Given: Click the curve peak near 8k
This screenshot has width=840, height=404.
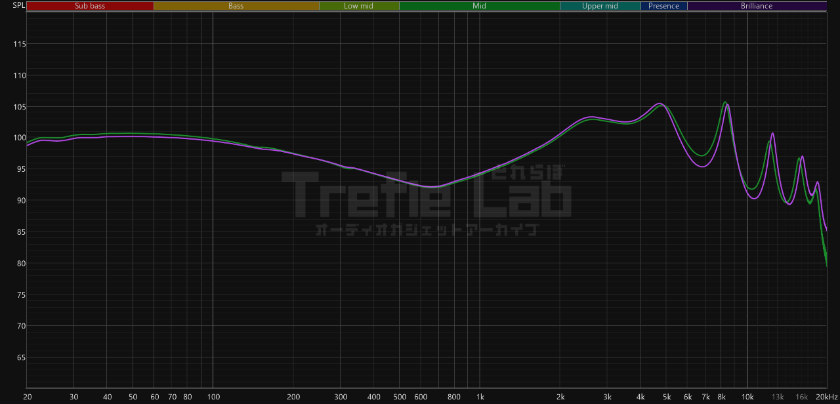Looking at the screenshot, I should 725,102.
